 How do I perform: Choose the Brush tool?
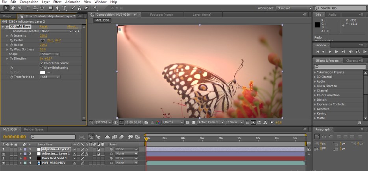coord(73,8)
